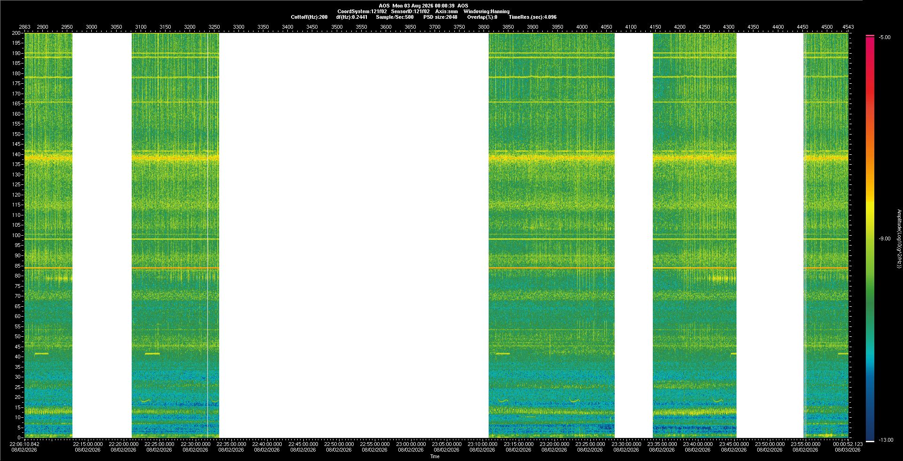Click the 165 tick on the frequency axis
The height and width of the screenshot is (461, 903).
(16, 104)
